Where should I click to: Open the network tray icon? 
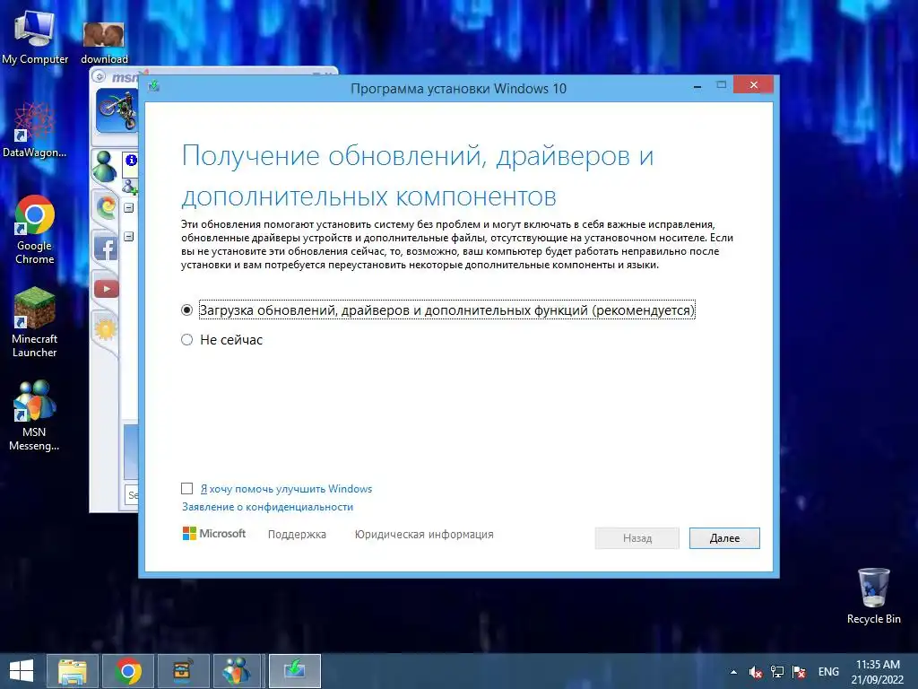pyautogui.click(x=777, y=672)
